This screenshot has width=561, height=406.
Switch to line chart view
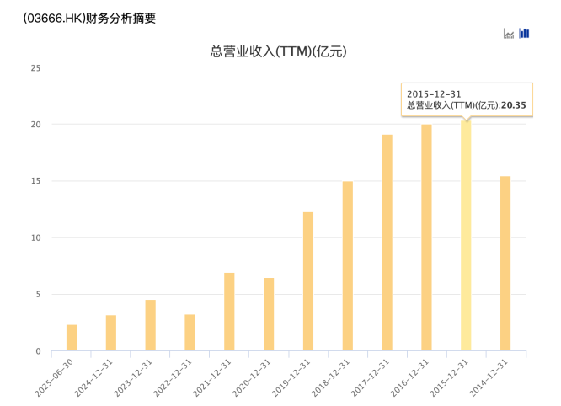coord(509,34)
